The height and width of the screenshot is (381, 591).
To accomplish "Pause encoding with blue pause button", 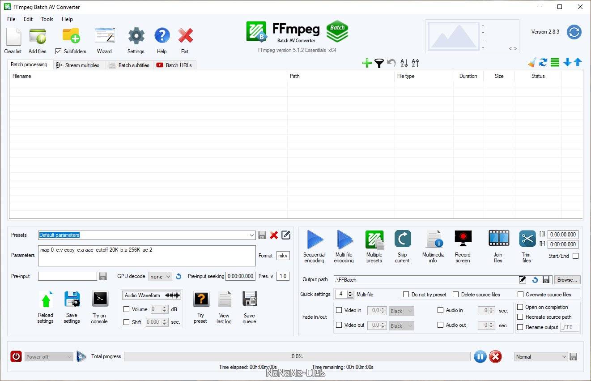I will 480,357.
